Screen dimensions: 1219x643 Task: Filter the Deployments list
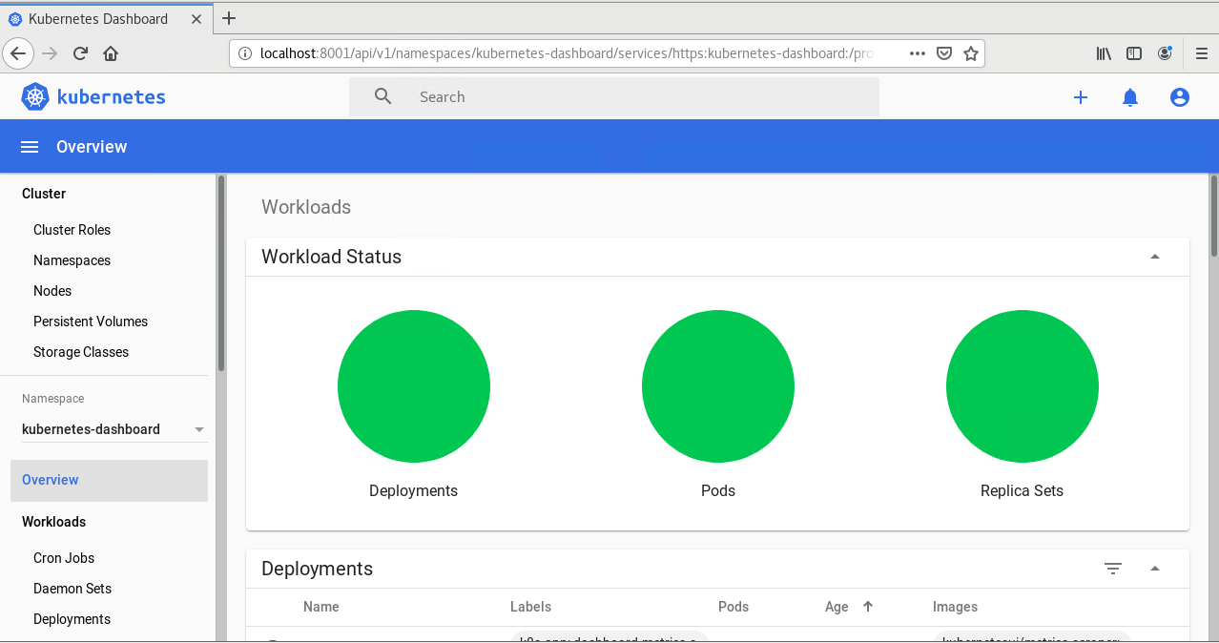[x=1113, y=569]
